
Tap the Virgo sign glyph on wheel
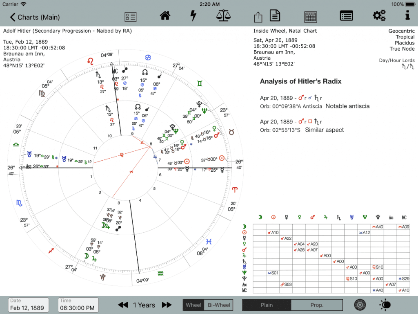click(x=42, y=94)
